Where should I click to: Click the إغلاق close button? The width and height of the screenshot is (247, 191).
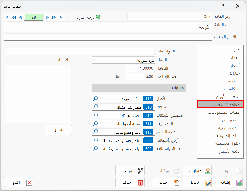[19, 182]
